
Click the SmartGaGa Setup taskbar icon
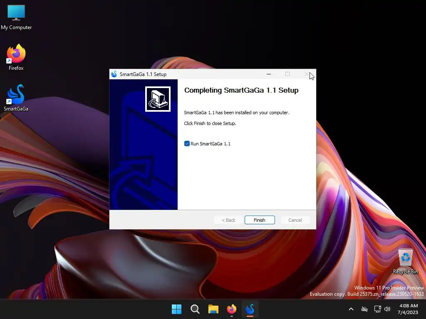(250, 309)
